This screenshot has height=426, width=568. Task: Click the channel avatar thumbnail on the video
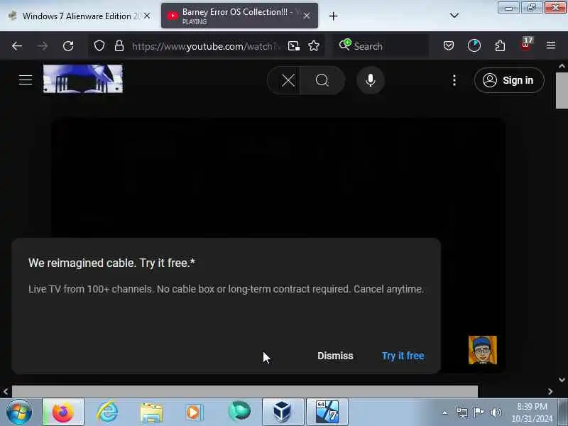pos(483,350)
